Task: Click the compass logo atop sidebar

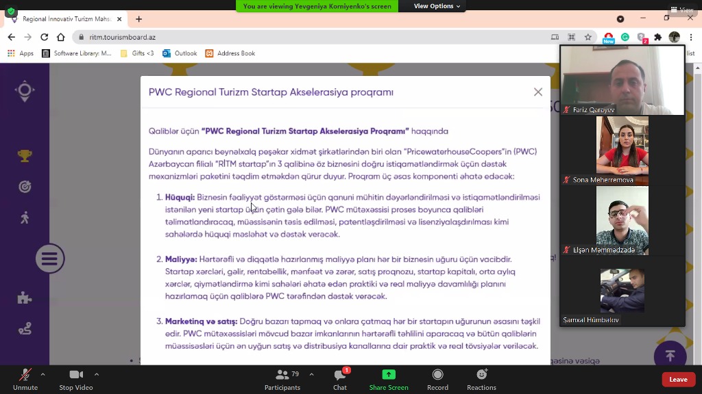Action: point(25,91)
